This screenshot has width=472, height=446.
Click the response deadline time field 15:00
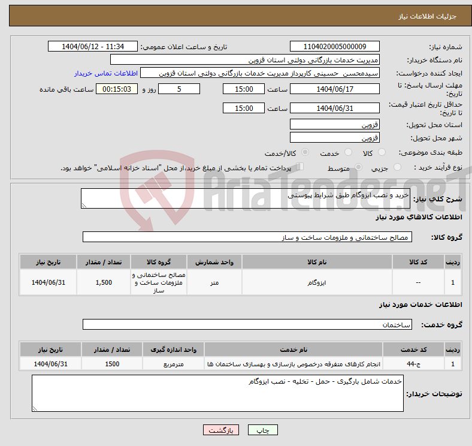pos(244,89)
